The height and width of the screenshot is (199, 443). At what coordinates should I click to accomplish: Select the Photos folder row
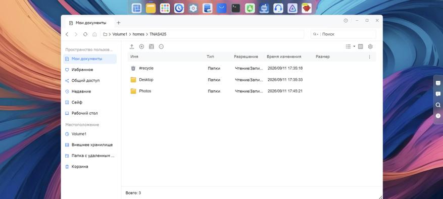(x=252, y=91)
